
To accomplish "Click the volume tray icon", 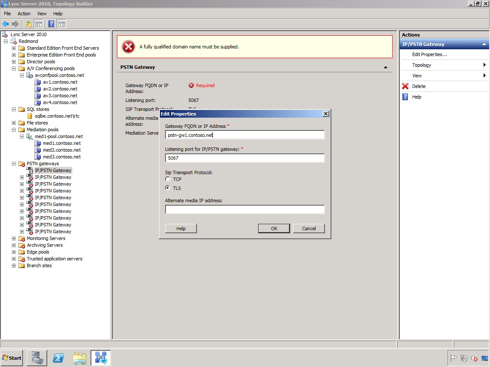I will (x=474, y=358).
